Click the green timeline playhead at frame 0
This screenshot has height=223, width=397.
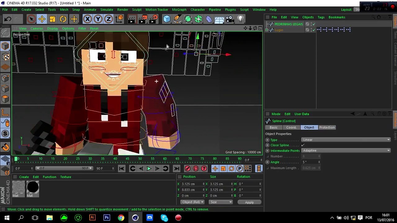(16, 159)
